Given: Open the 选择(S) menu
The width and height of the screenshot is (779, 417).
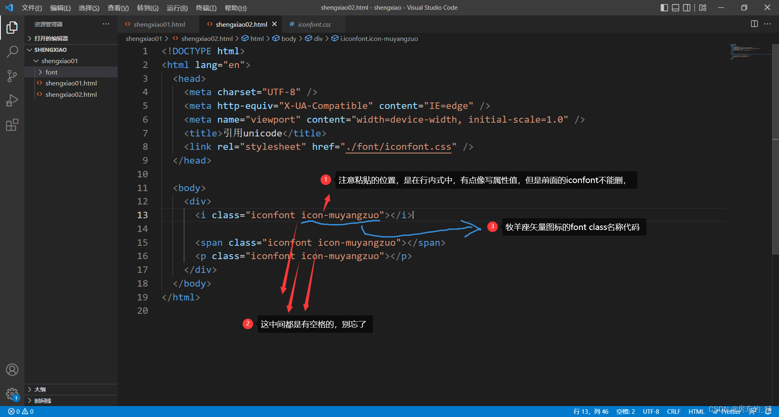Looking at the screenshot, I should (x=89, y=8).
